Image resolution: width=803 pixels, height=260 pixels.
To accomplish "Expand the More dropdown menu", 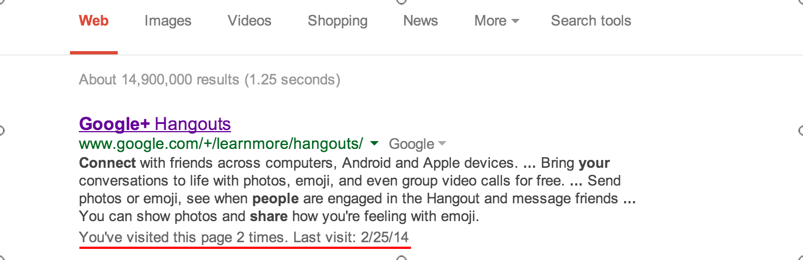I will click(x=496, y=21).
